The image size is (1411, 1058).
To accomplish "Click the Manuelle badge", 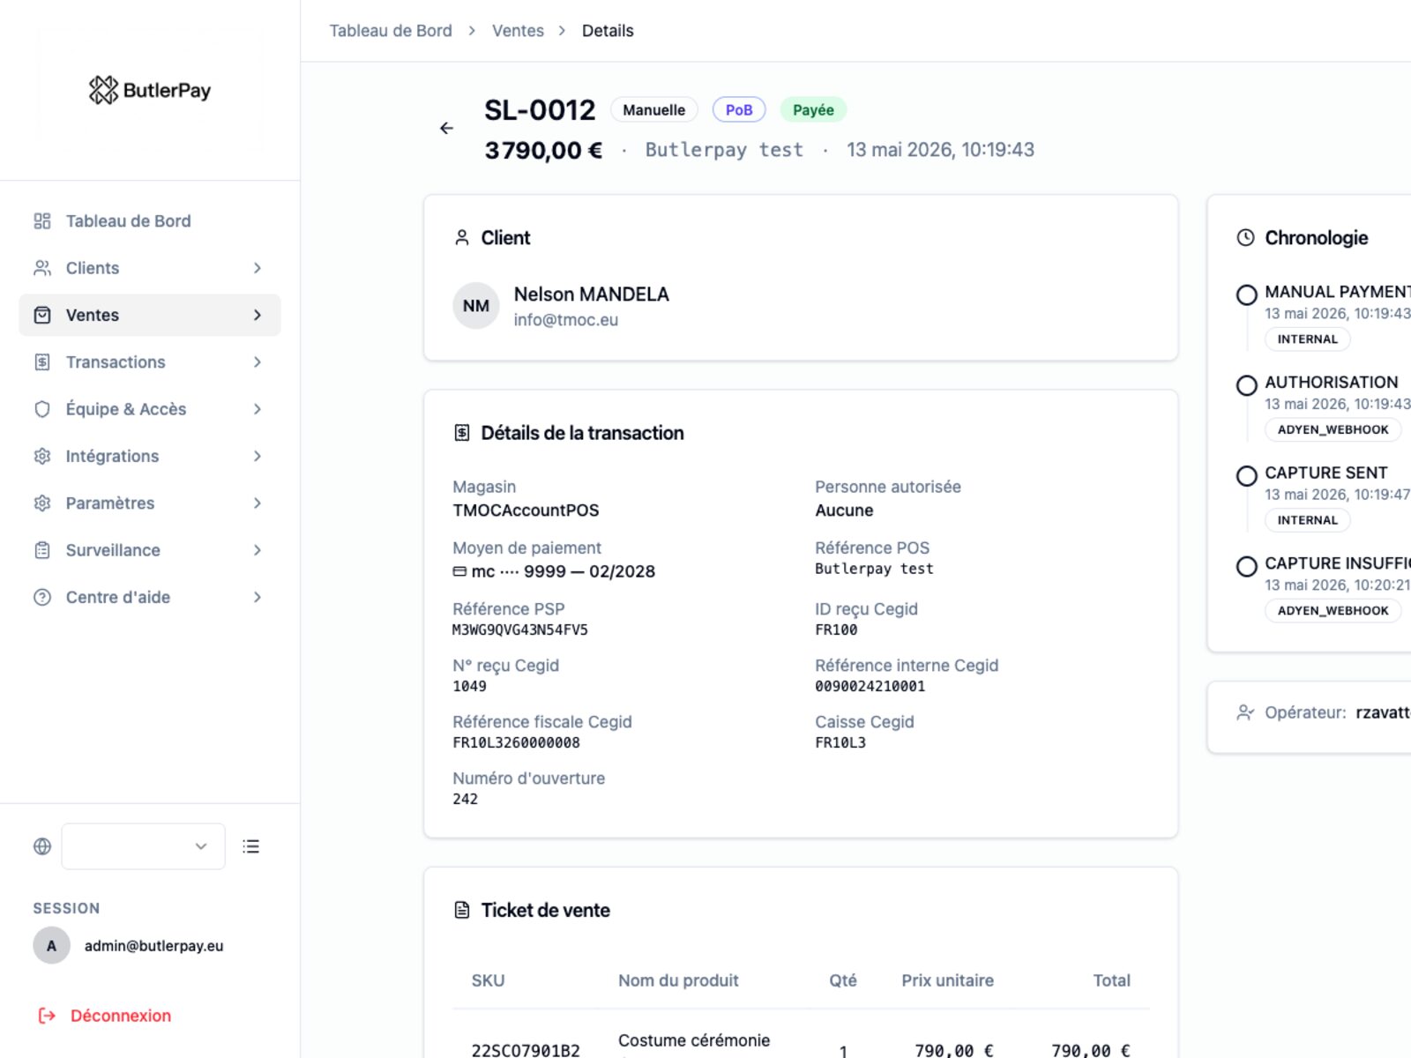I will (x=654, y=110).
